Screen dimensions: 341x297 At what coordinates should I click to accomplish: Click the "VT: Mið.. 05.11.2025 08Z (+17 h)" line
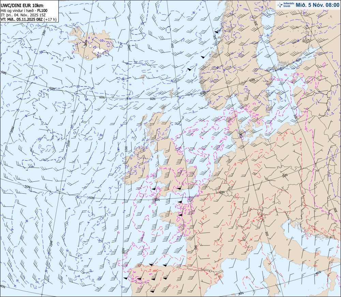29,19
